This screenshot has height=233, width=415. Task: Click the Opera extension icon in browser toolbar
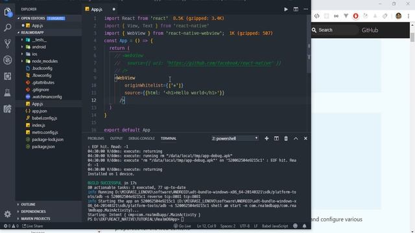pos(356,16)
